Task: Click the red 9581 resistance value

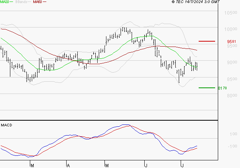Action: (x=232, y=42)
